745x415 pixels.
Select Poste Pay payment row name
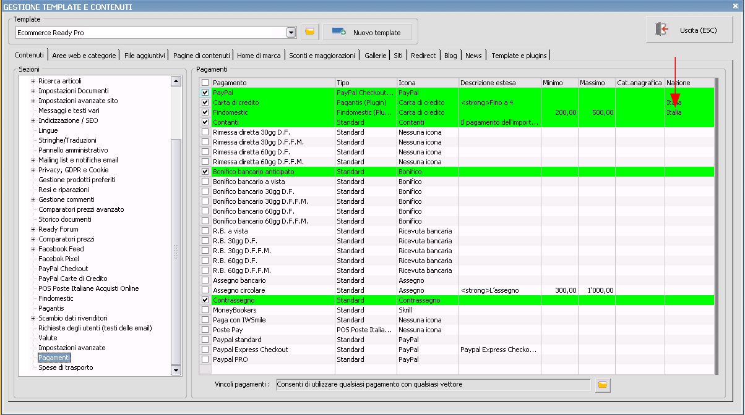[x=227, y=330]
